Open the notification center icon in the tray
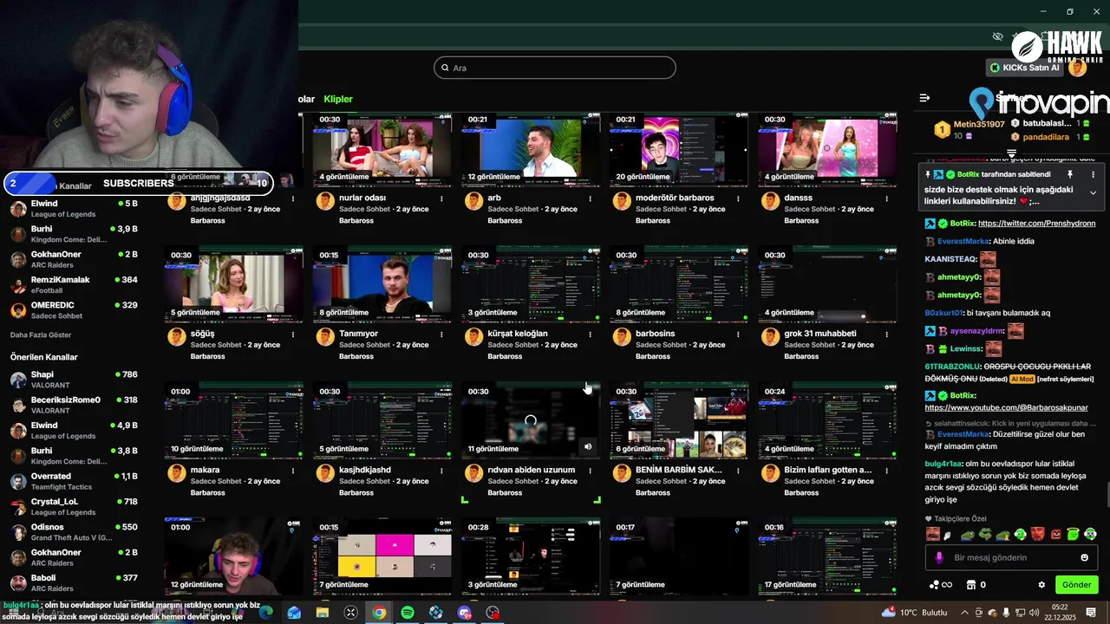The image size is (1110, 624). pos(1091,612)
